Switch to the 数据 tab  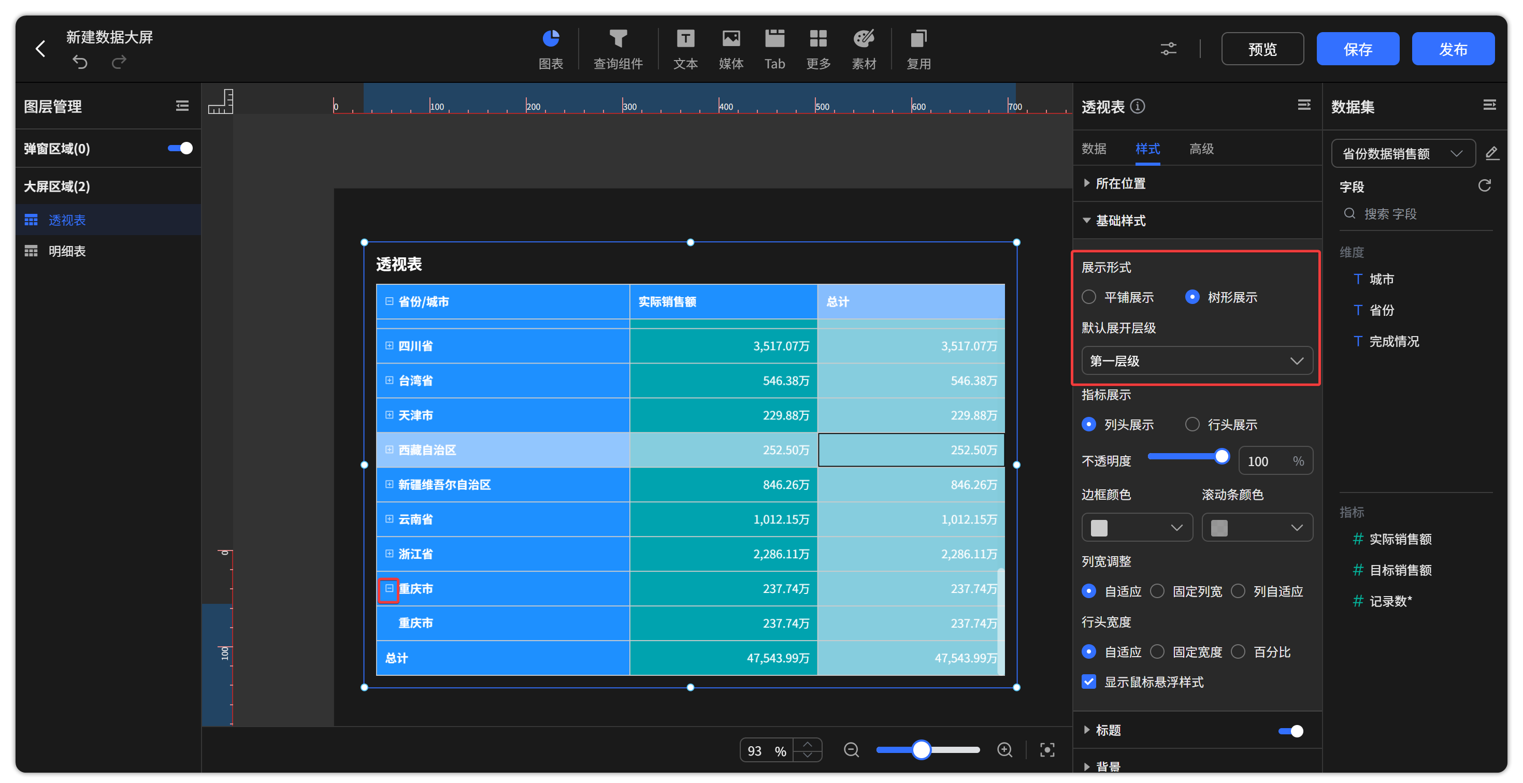click(1095, 148)
